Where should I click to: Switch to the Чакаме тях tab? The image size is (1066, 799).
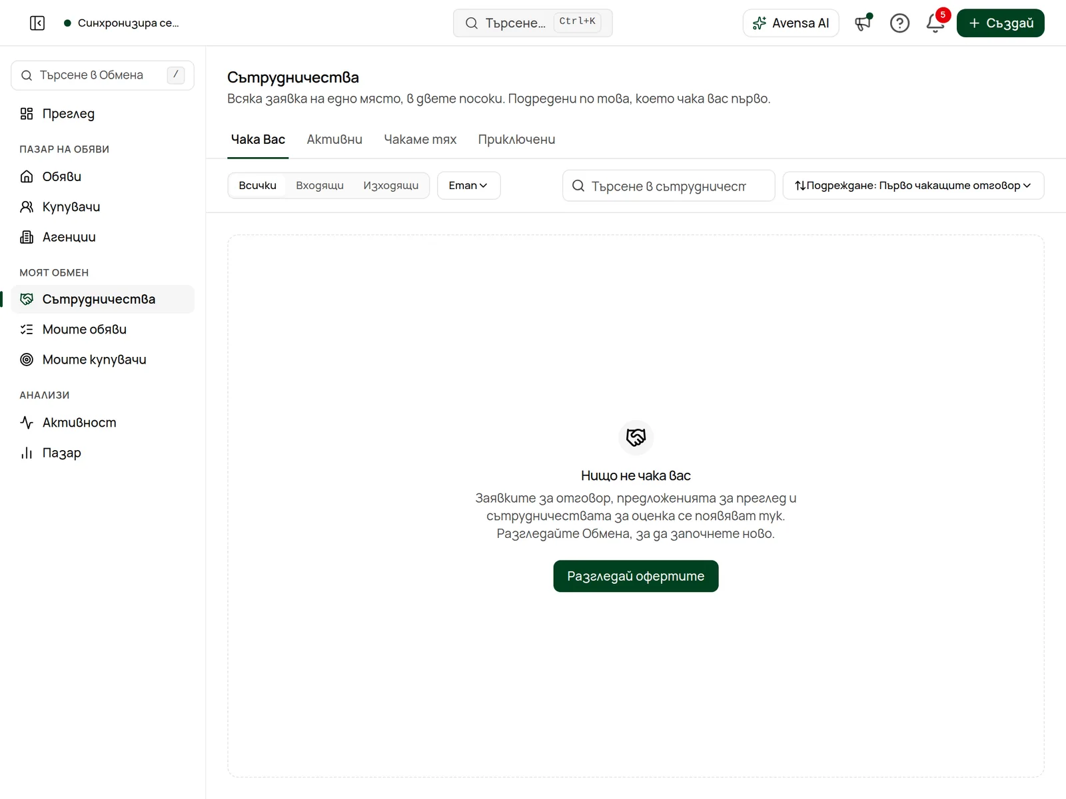[x=420, y=140]
